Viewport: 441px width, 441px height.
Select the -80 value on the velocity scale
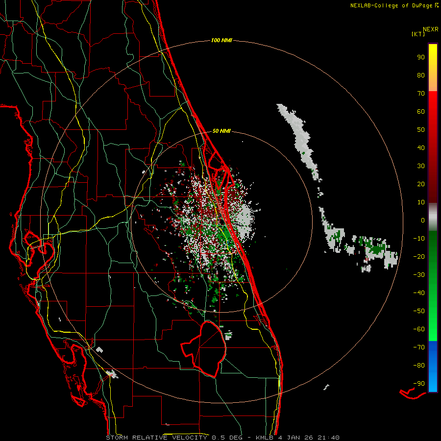(419, 366)
